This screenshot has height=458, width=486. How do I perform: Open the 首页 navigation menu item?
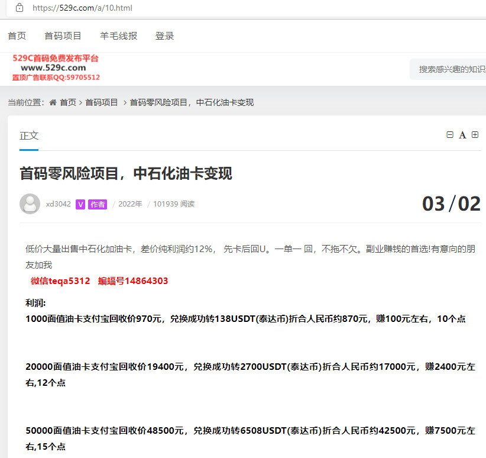pyautogui.click(x=17, y=36)
